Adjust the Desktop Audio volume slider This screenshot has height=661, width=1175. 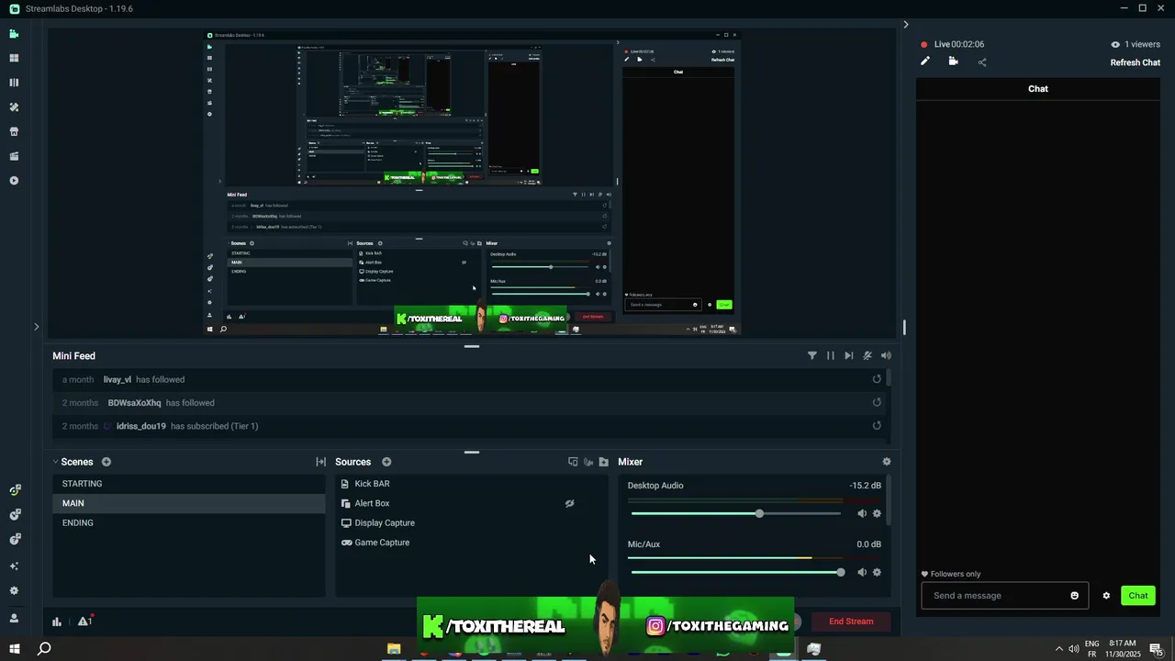734,514
